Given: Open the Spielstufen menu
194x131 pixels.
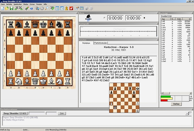Looking at the screenshot, I should (x=18, y=4).
